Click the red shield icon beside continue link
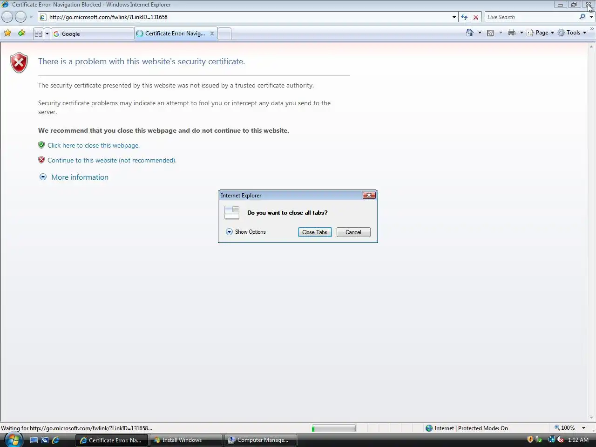 [x=41, y=160]
